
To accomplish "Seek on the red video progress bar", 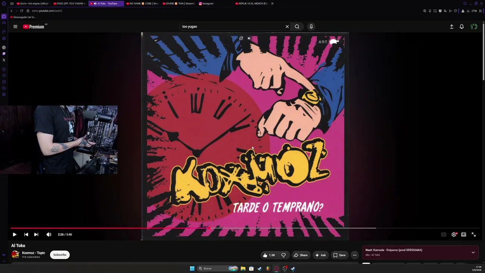I will pyautogui.click(x=245, y=228).
